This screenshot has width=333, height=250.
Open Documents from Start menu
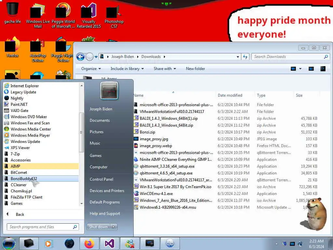(100, 120)
